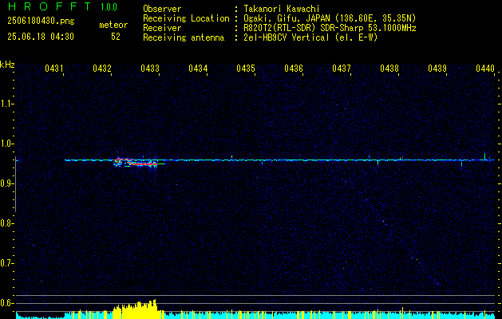Screen dimensions: 502x319
Task: Select the filename 2506180430.png
Action: point(41,21)
